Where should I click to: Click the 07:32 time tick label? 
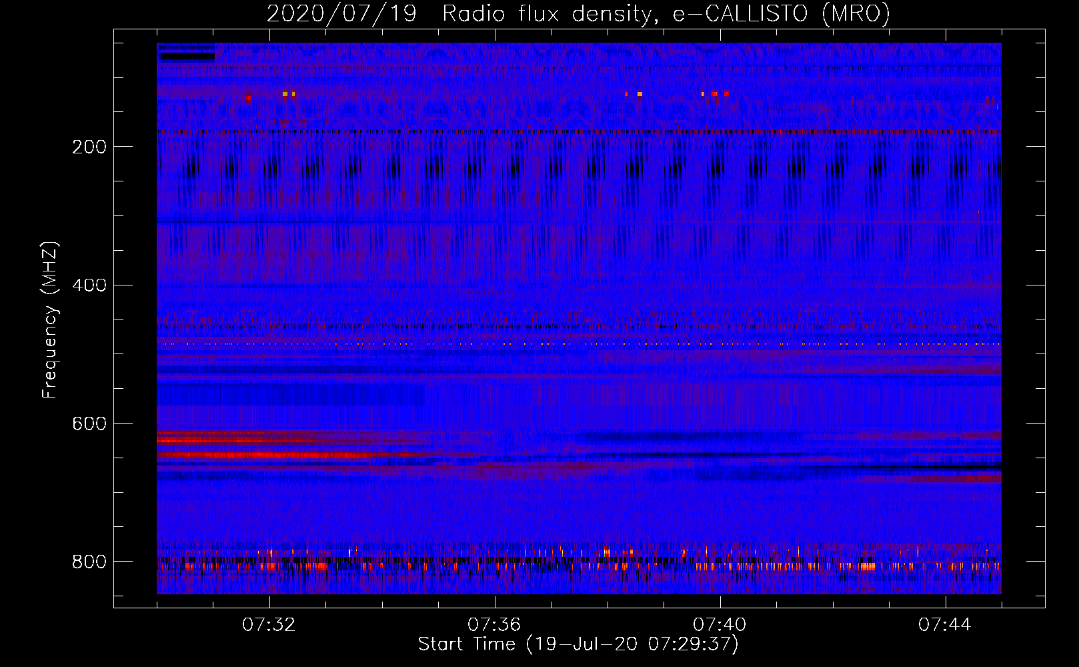269,625
